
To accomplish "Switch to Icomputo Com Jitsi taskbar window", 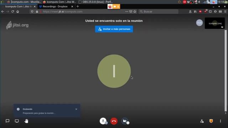I will tap(59, 2).
